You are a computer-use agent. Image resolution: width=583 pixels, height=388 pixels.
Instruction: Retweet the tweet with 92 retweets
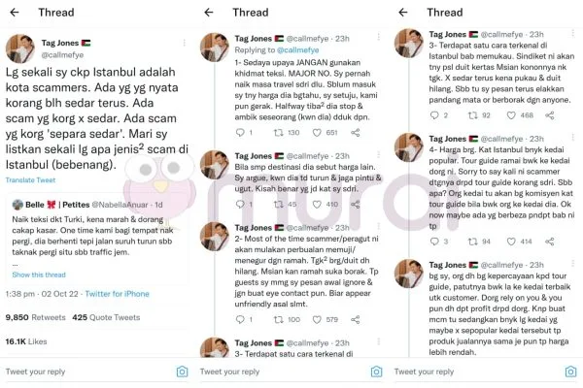472,115
